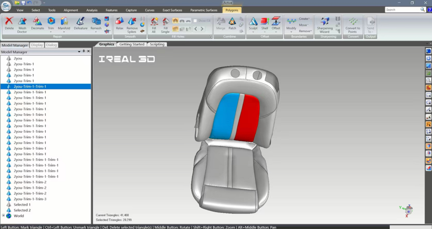432x229 pixels.
Task: Select highlighted 2you-Trim-1-Trim-1 model row
Action: [x=46, y=86]
